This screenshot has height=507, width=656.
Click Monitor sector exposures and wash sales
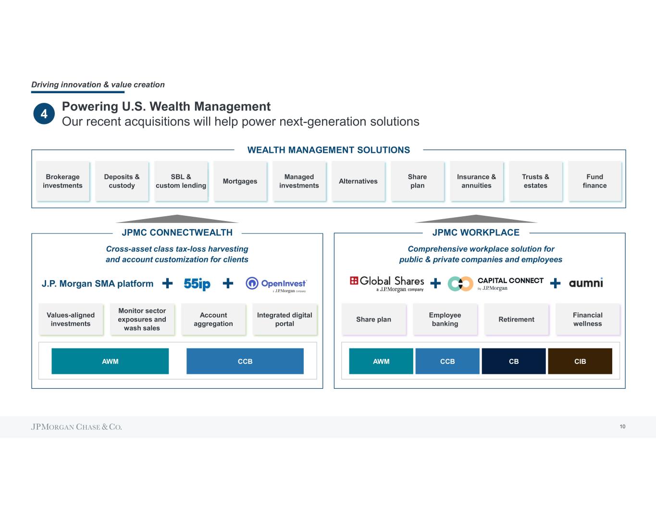click(142, 320)
